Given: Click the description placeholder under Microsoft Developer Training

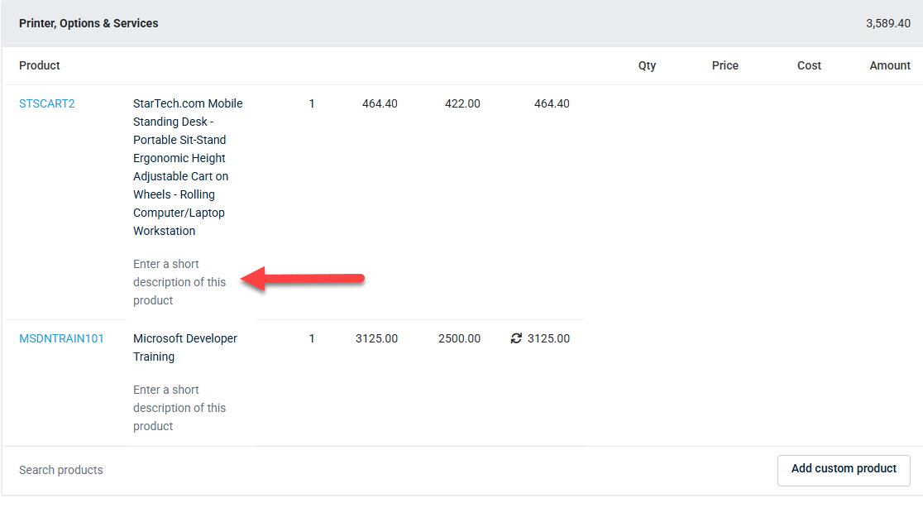Looking at the screenshot, I should tap(179, 408).
